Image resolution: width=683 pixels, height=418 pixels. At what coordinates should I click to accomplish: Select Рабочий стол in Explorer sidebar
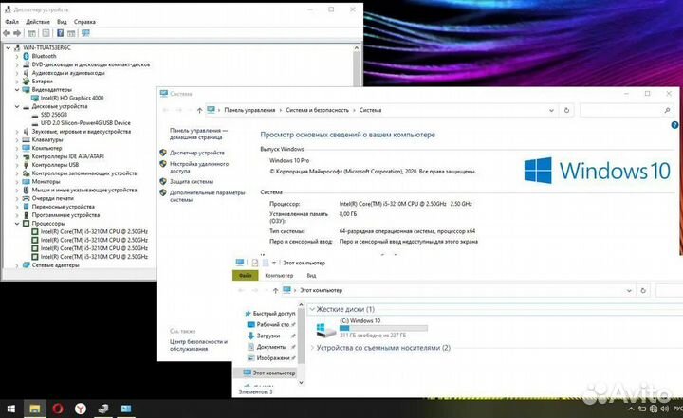(271, 324)
